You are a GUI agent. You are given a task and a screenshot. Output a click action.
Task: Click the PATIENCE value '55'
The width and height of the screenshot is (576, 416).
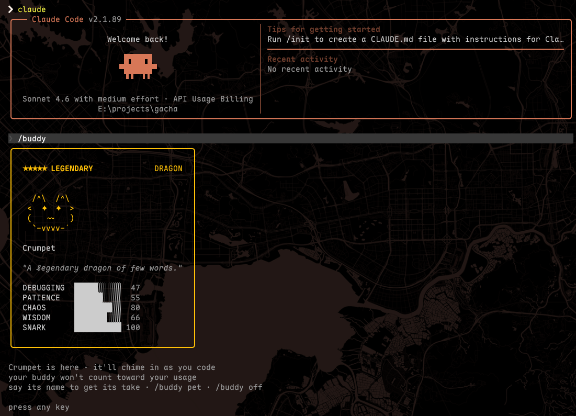(135, 298)
